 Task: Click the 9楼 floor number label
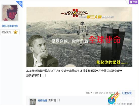point(96,93)
